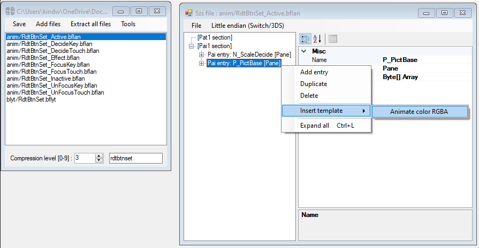Image resolution: width=479 pixels, height=248 pixels.
Task: Increase compression level with up arrow
Action: coord(98,156)
